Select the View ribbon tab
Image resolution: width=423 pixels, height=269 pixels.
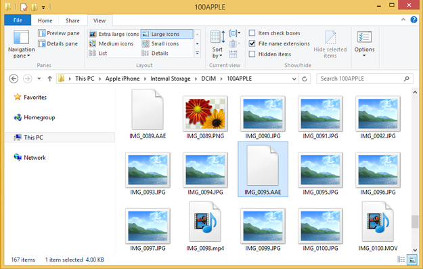pos(99,20)
